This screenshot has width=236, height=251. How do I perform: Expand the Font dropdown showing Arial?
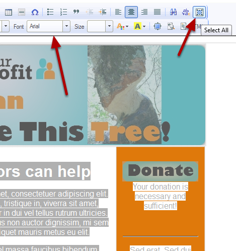click(x=66, y=26)
